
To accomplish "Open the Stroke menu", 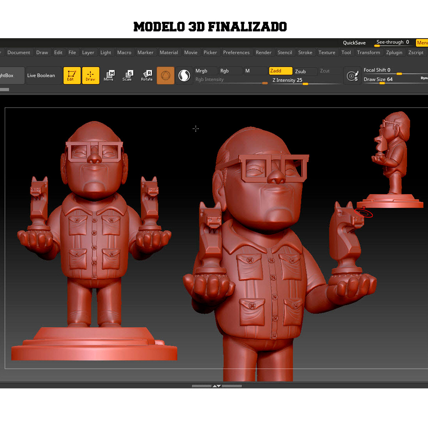I will (x=305, y=52).
